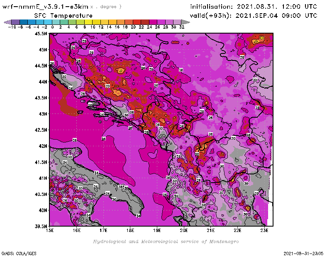Click the orange 16 to 18 legend swatch
The image size is (332, 256).
(121, 22)
